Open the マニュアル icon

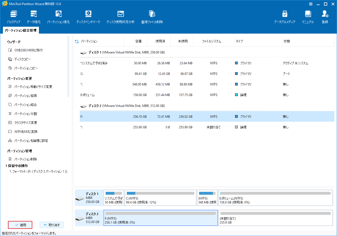308,17
